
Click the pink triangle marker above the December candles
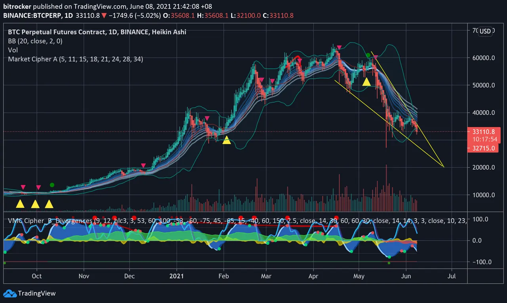pos(143,165)
